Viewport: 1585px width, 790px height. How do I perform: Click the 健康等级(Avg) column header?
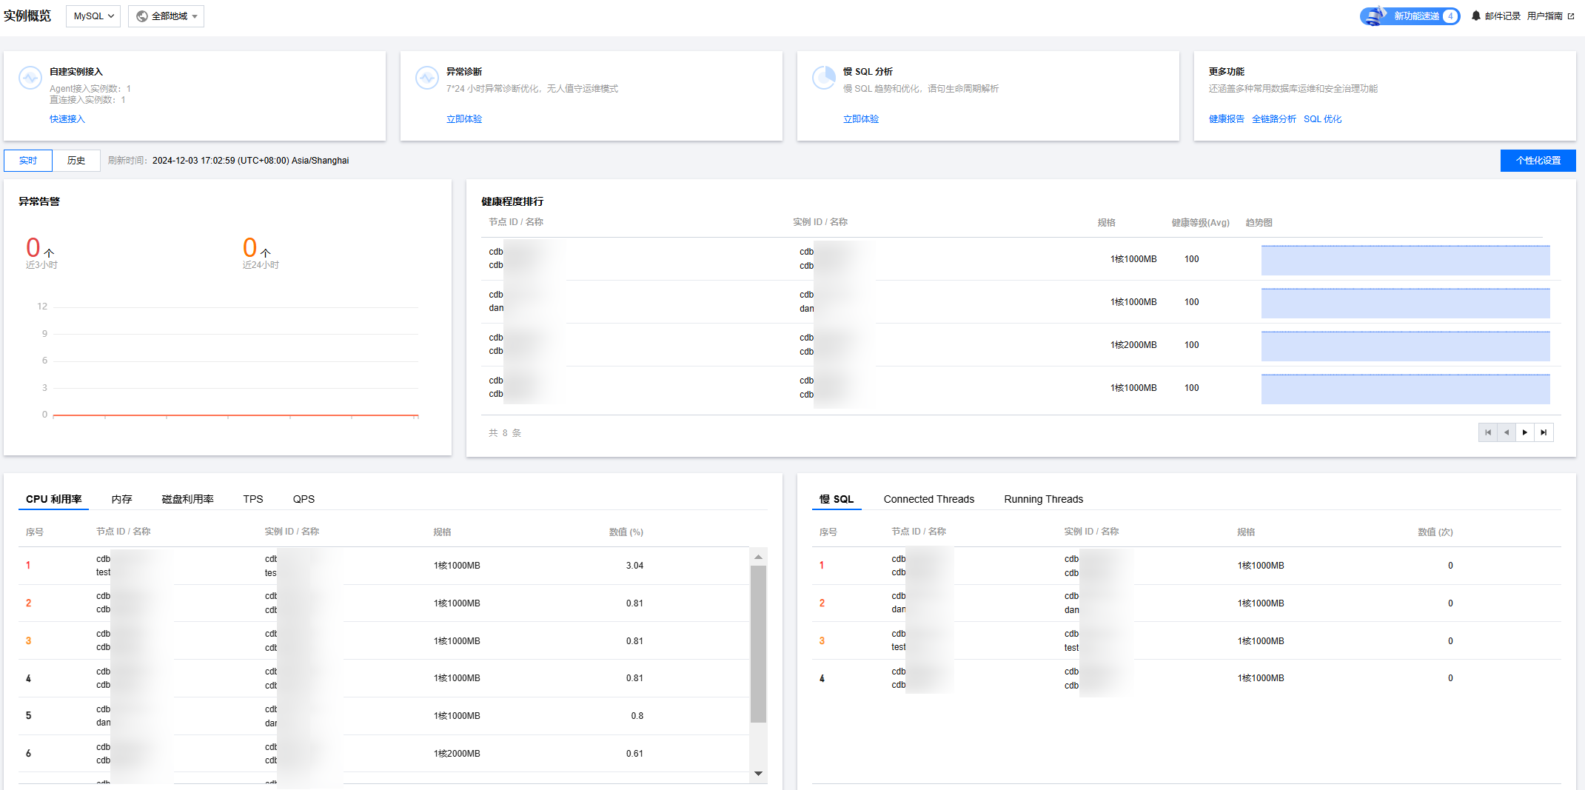[x=1200, y=223]
